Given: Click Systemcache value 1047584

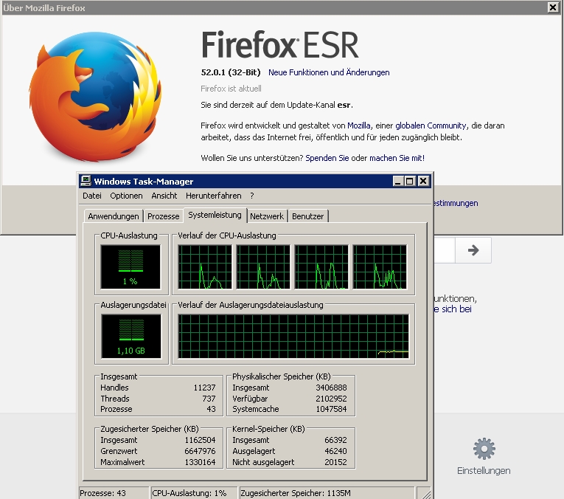Looking at the screenshot, I should click(x=331, y=409).
